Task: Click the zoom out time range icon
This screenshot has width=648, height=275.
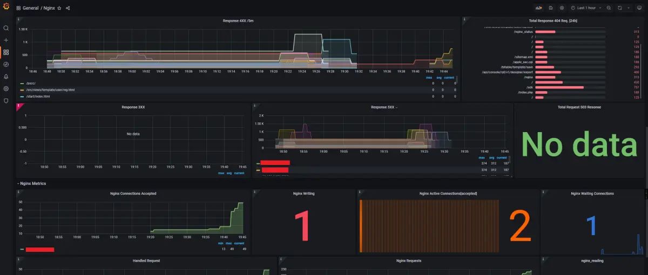Action: pyautogui.click(x=609, y=8)
